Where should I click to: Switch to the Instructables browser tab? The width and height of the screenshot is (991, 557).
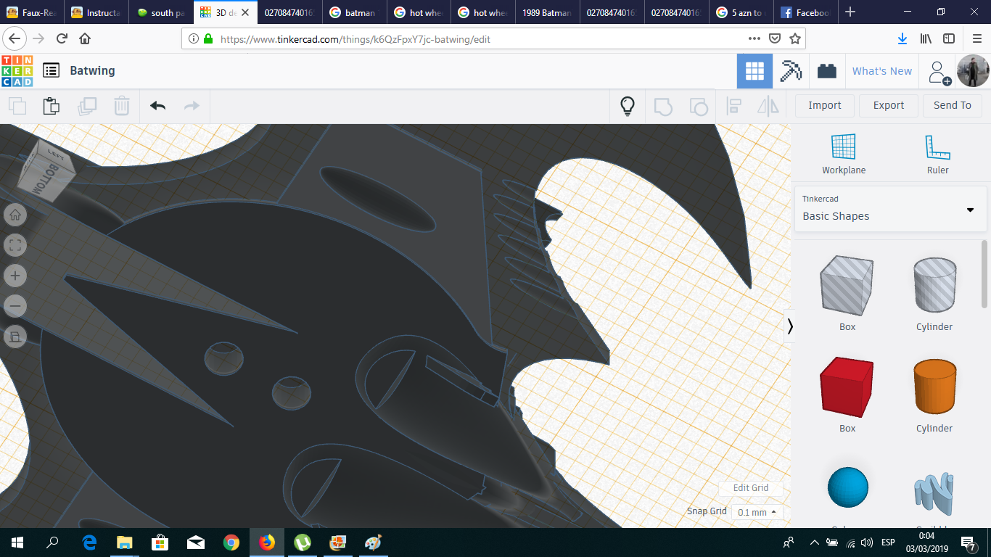[96, 12]
